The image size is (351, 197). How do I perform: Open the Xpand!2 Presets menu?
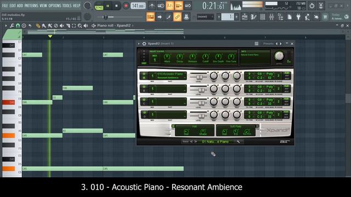pyautogui.click(x=268, y=44)
